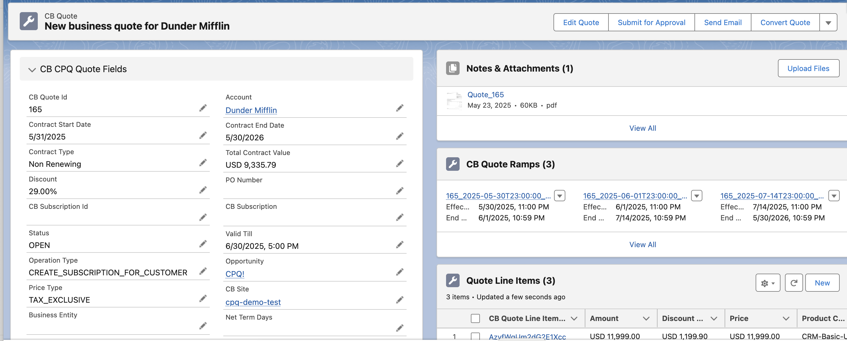847x341 pixels.
Task: Open dropdown for ramp 165_2025-05-30T23:00:00
Action: [x=560, y=196]
